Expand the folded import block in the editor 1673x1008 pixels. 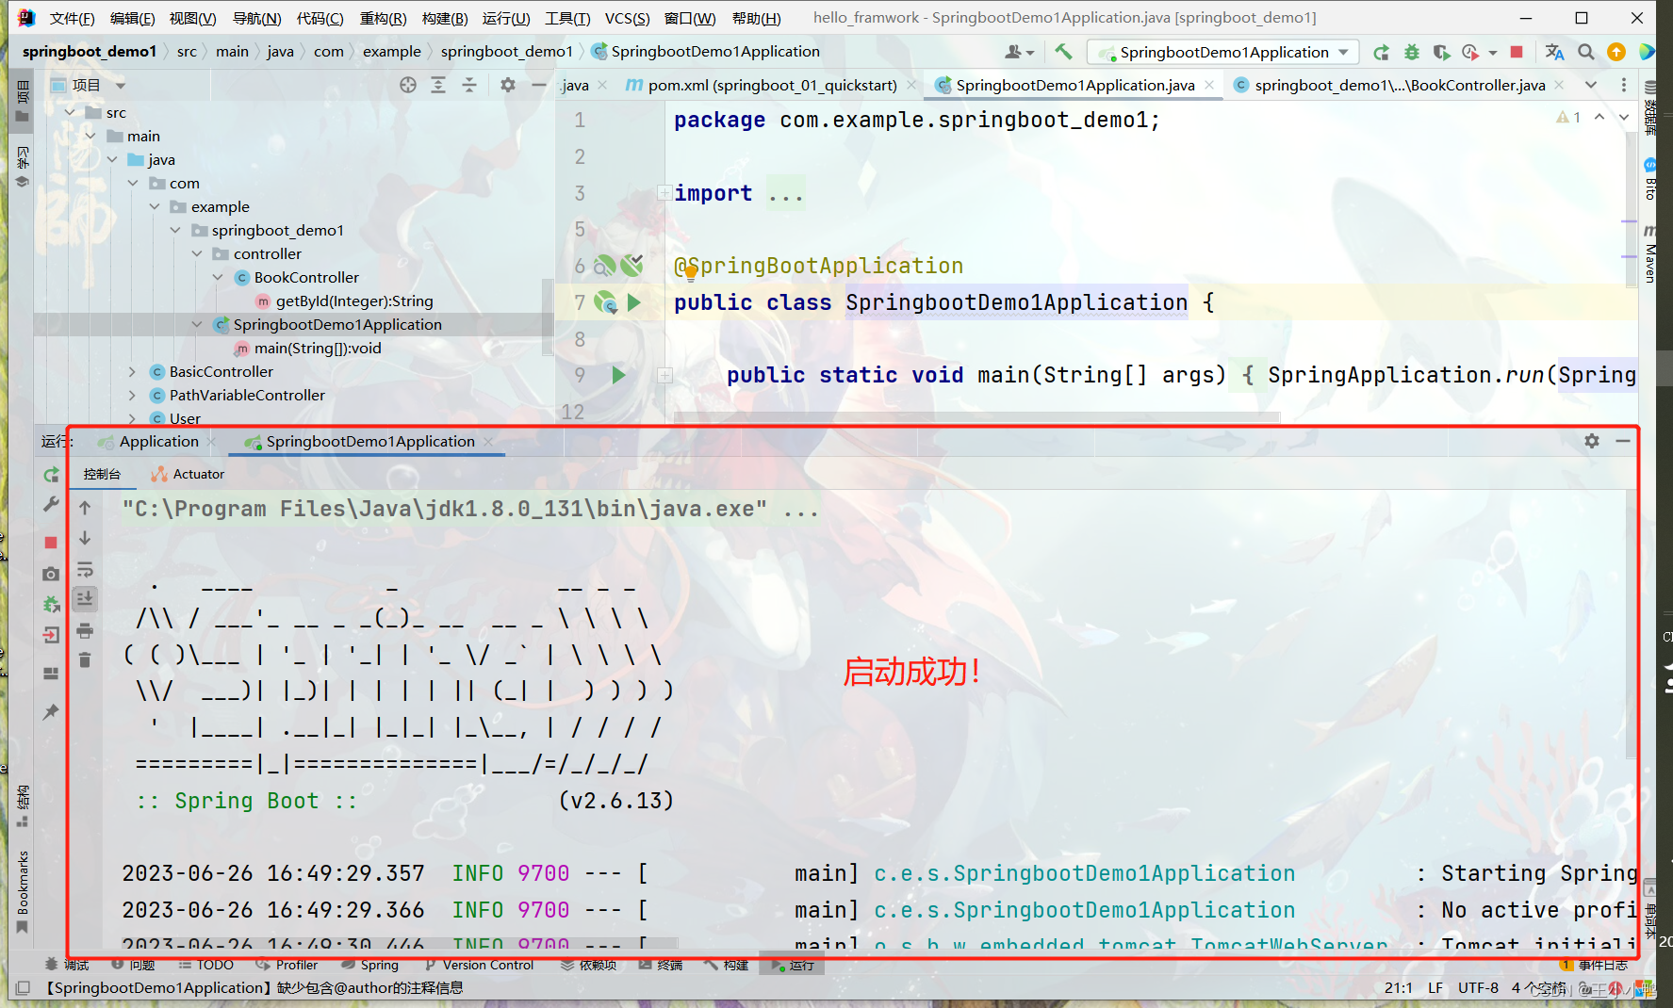pos(664,193)
